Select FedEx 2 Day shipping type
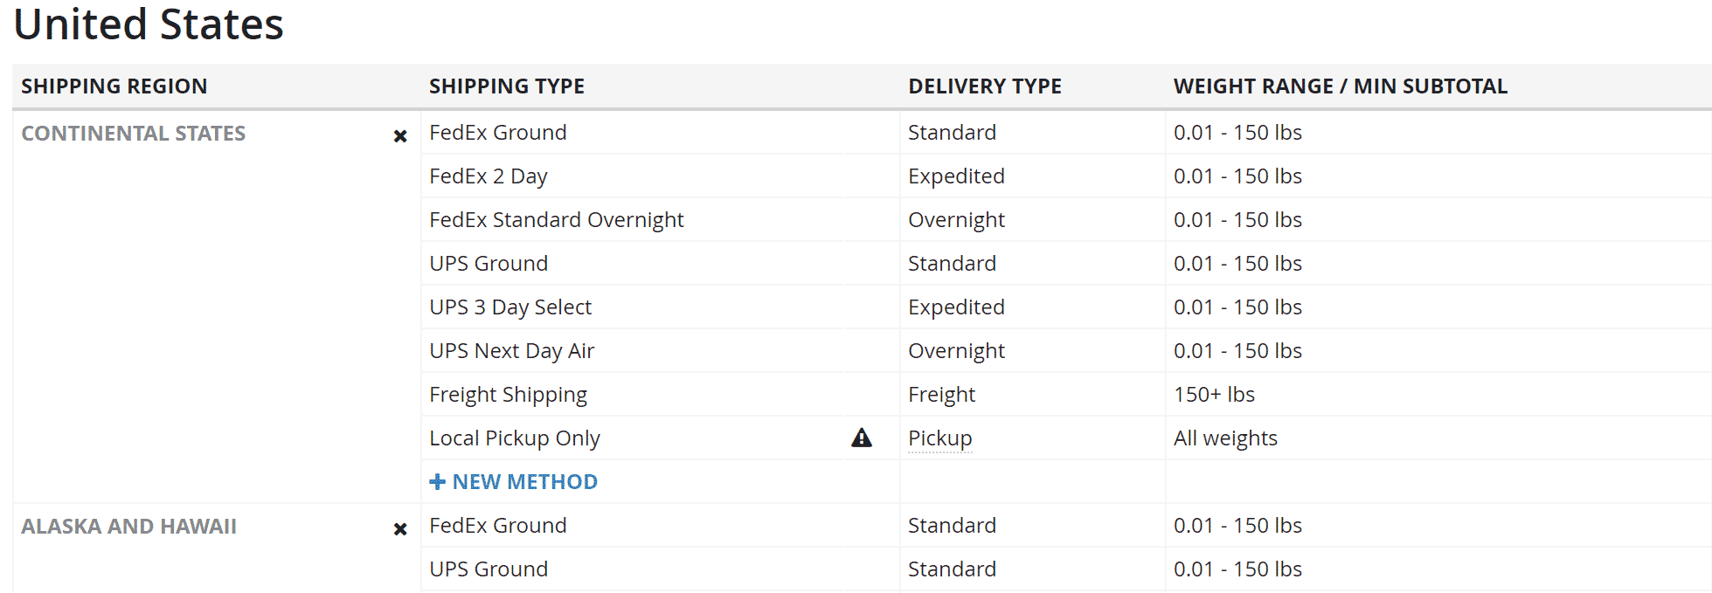This screenshot has height=593, width=1712. tap(488, 176)
